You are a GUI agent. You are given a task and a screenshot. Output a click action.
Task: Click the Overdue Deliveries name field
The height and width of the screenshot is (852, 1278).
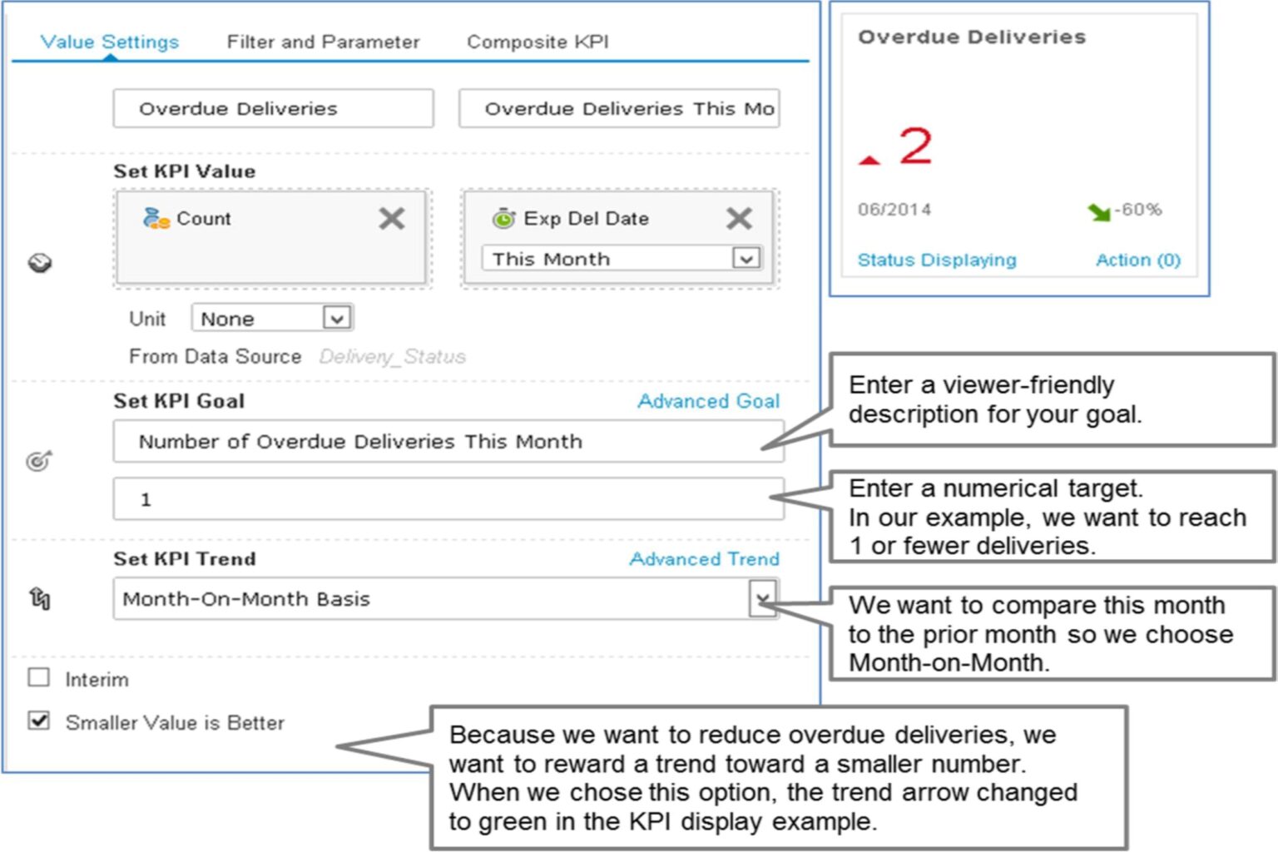click(274, 109)
